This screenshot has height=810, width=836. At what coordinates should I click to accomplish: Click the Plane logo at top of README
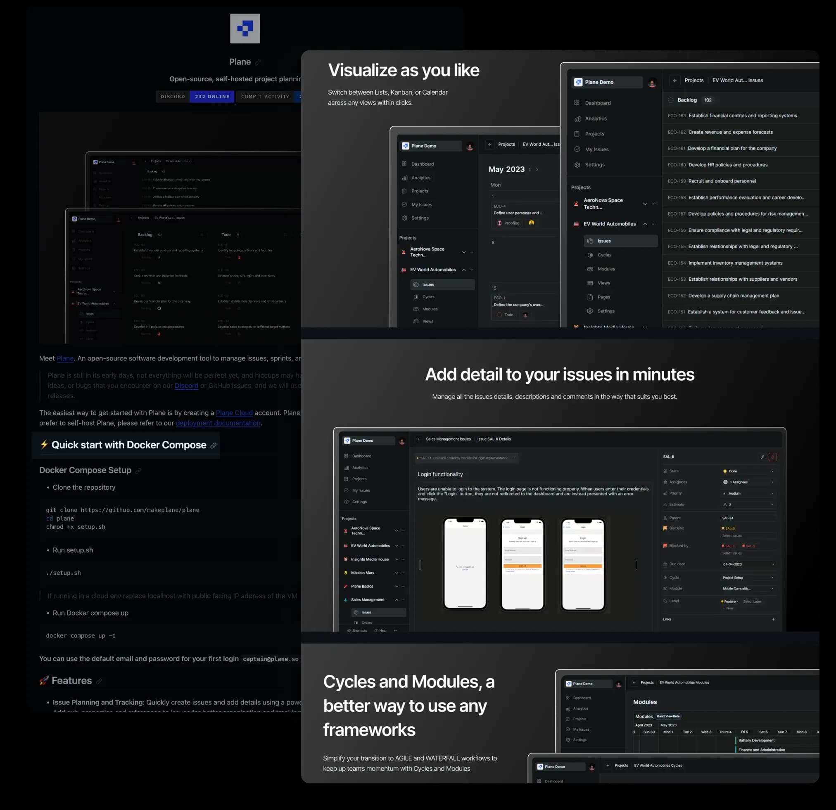[x=245, y=28]
